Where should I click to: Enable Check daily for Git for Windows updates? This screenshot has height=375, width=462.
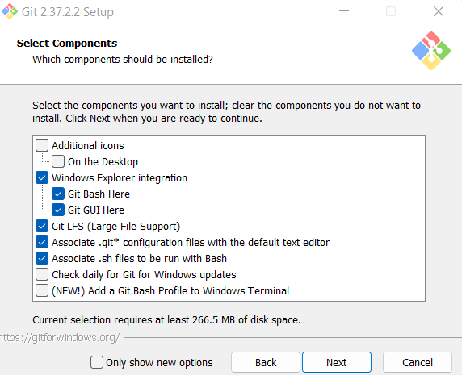coord(42,274)
